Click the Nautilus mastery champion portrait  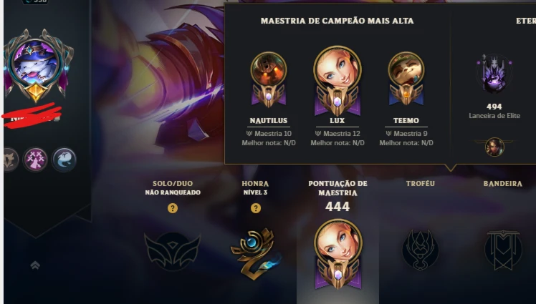[268, 69]
